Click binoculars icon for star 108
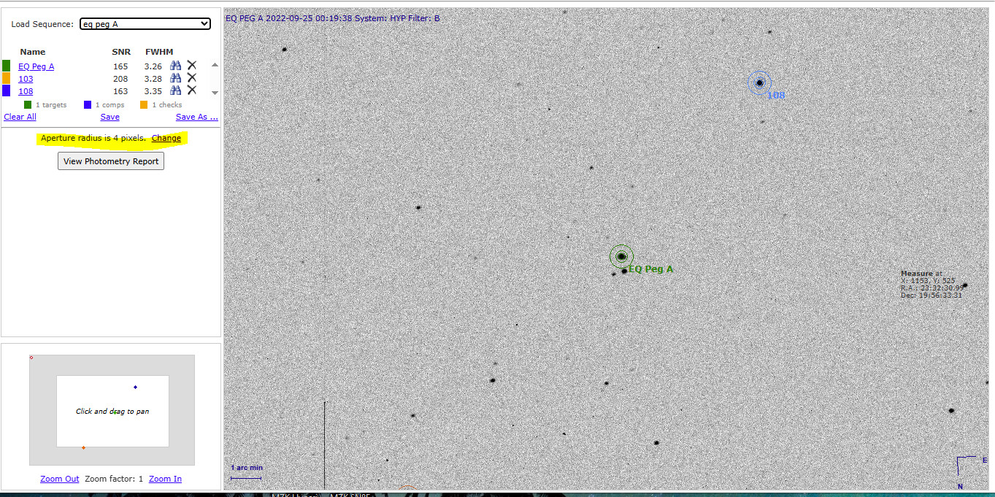Image resolution: width=995 pixels, height=497 pixels. [x=175, y=90]
